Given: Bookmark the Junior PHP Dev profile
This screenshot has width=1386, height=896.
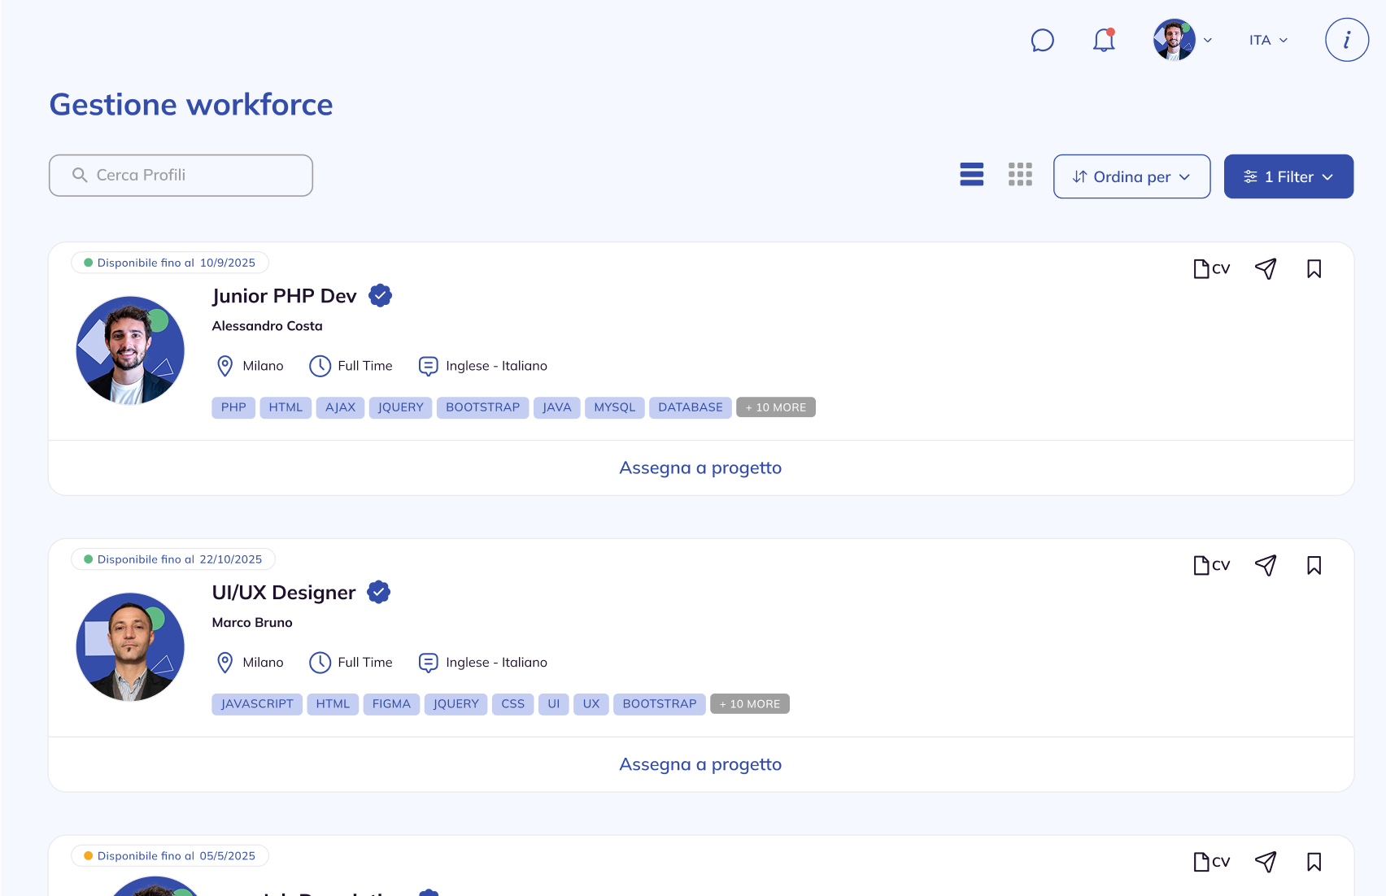Looking at the screenshot, I should [x=1314, y=269].
